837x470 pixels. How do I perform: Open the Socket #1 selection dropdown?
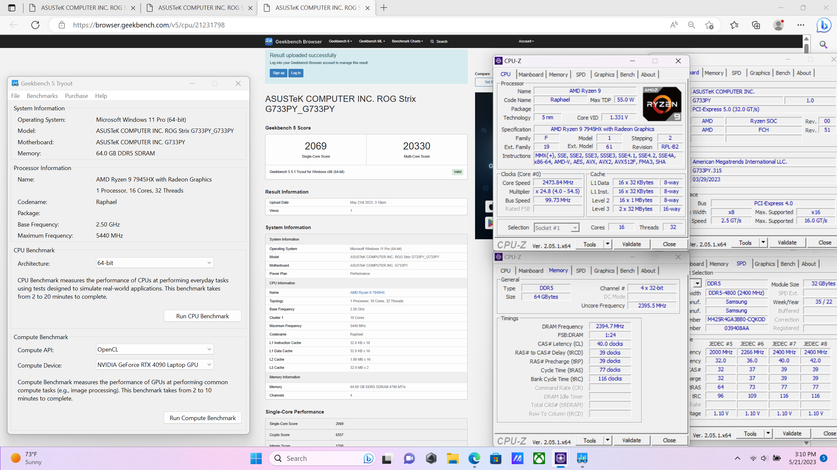(556, 227)
